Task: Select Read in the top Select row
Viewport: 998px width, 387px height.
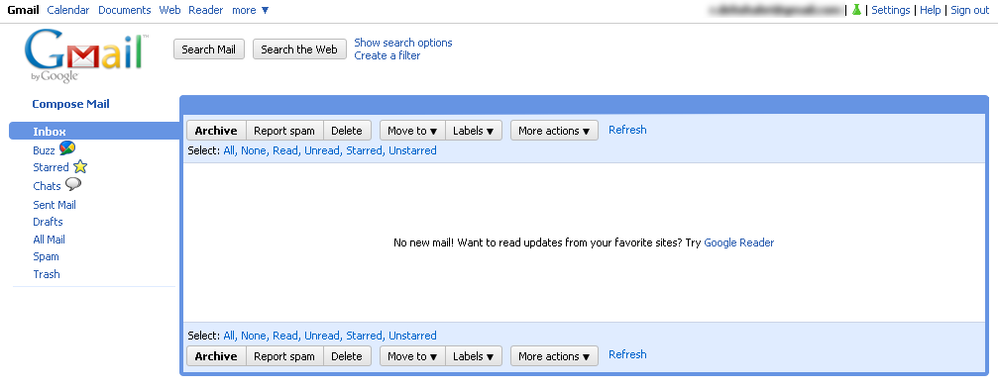Action: coord(285,150)
